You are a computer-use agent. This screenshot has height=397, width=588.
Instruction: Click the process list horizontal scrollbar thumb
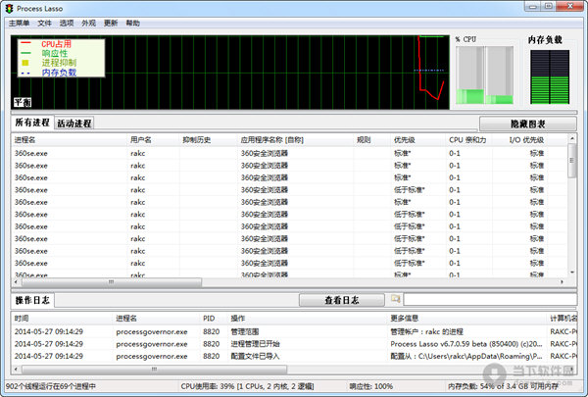tap(111, 281)
